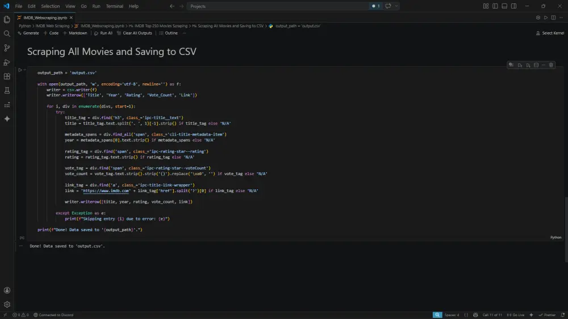Open the File menu
This screenshot has width=568, height=319.
[x=19, y=6]
